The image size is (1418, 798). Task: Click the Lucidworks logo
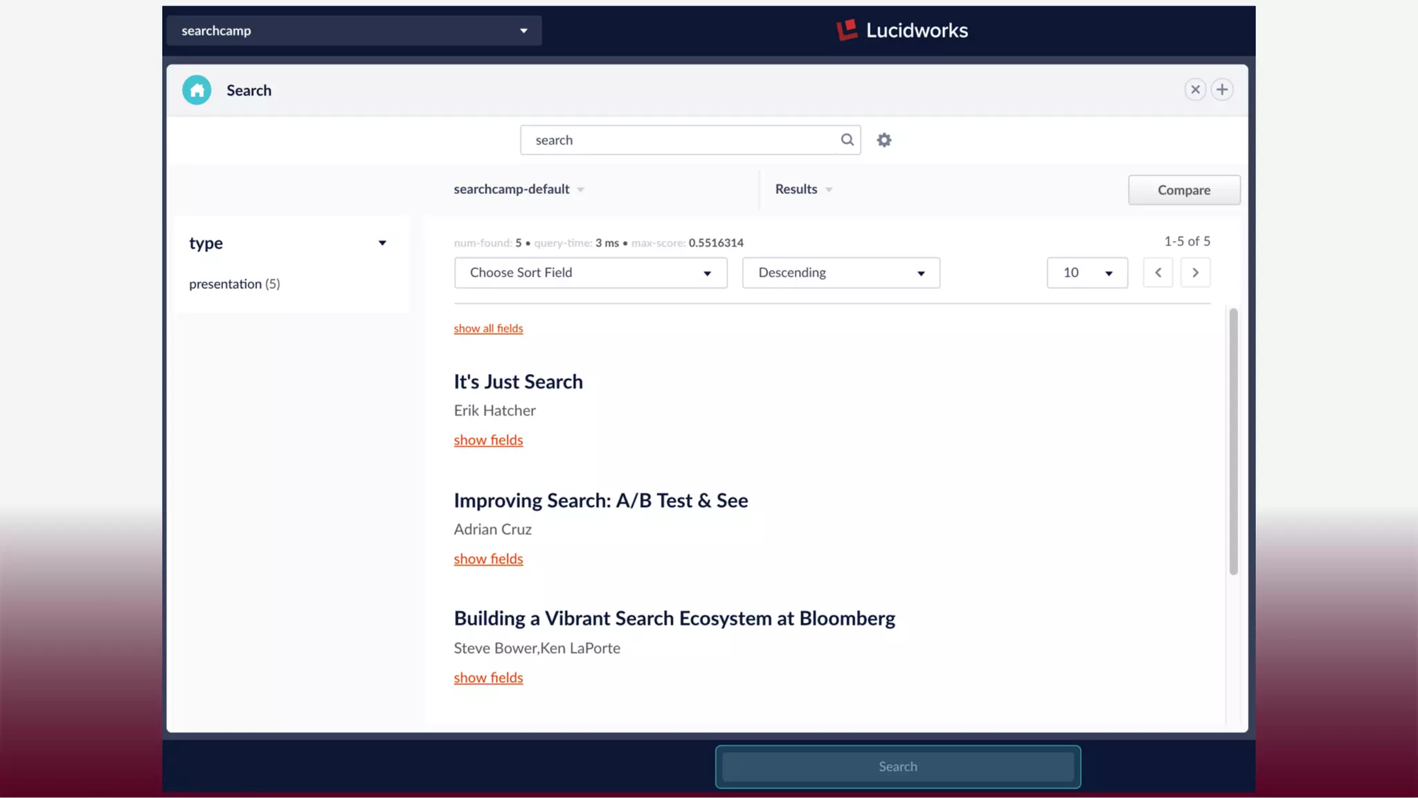pyautogui.click(x=901, y=30)
